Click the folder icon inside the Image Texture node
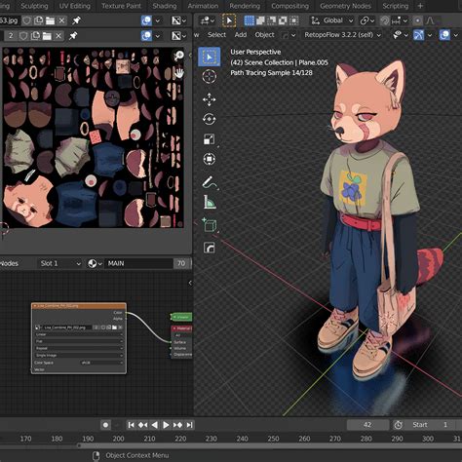 click(114, 327)
